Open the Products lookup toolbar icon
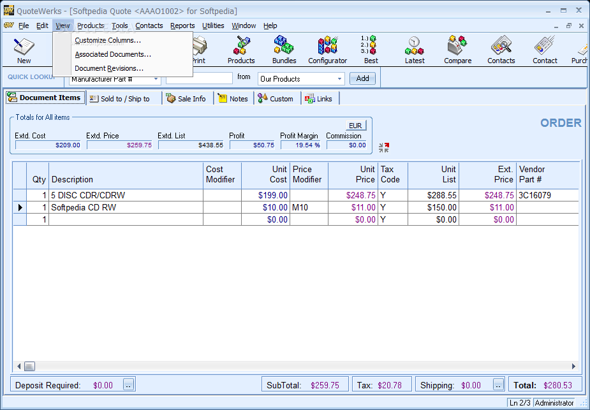Viewport: 590px width, 410px height. pos(241,50)
